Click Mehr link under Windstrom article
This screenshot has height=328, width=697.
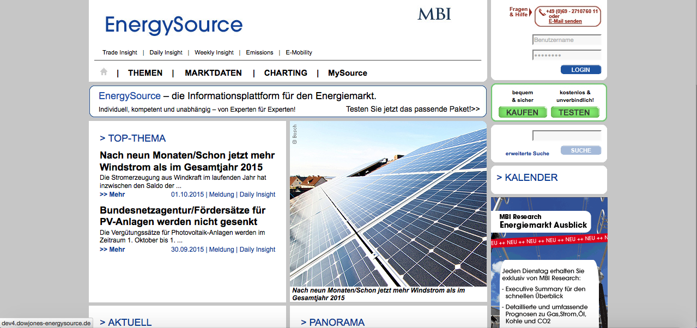(x=112, y=195)
